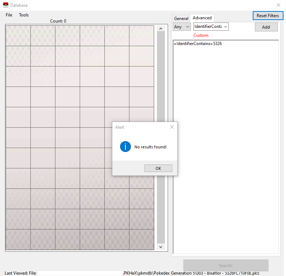This screenshot has width=286, height=276.
Task: Open the File menu
Action: coord(9,15)
